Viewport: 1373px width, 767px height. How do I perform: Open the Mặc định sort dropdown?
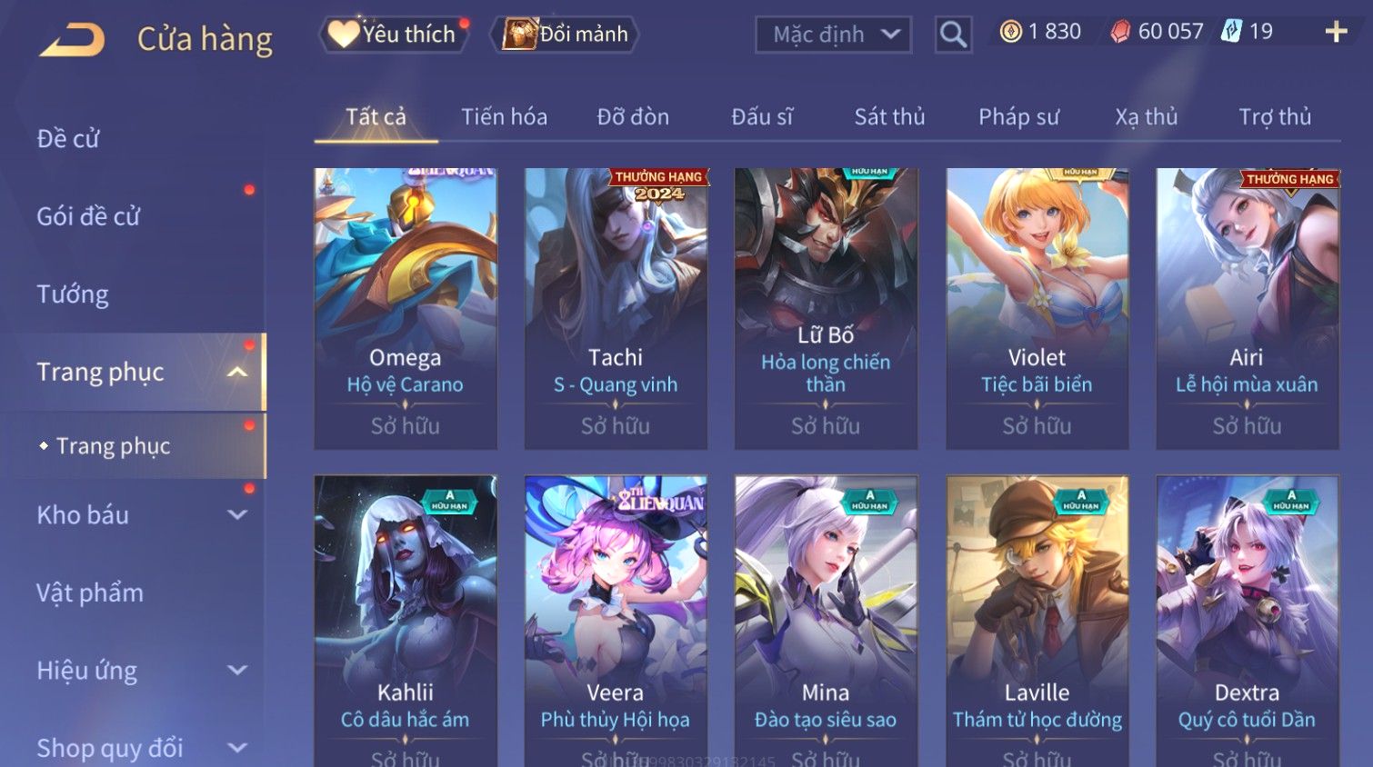pos(833,35)
